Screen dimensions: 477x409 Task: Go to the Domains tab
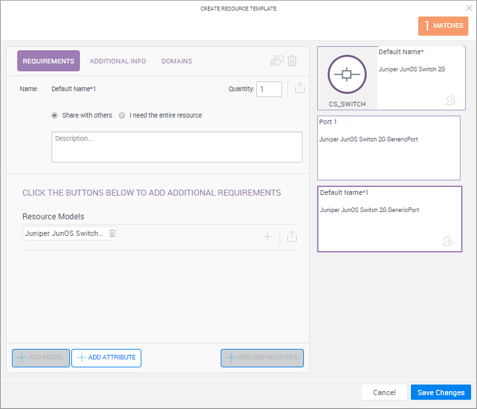176,61
